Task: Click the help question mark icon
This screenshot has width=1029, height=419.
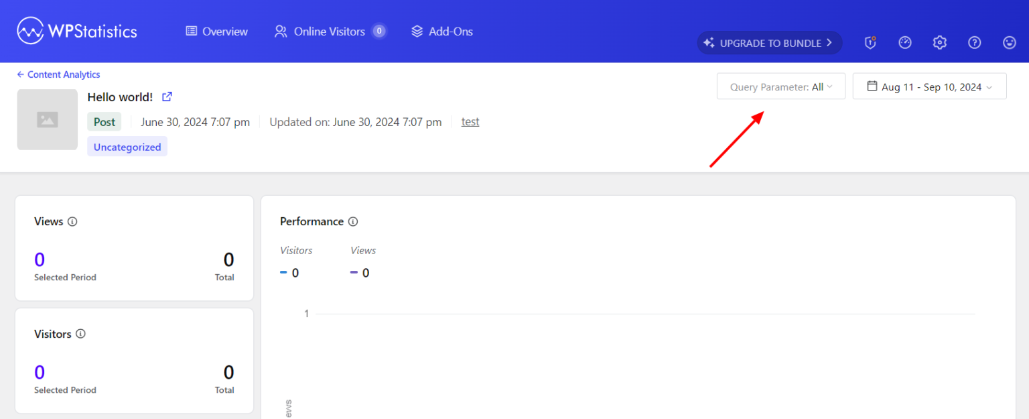Action: coord(974,42)
